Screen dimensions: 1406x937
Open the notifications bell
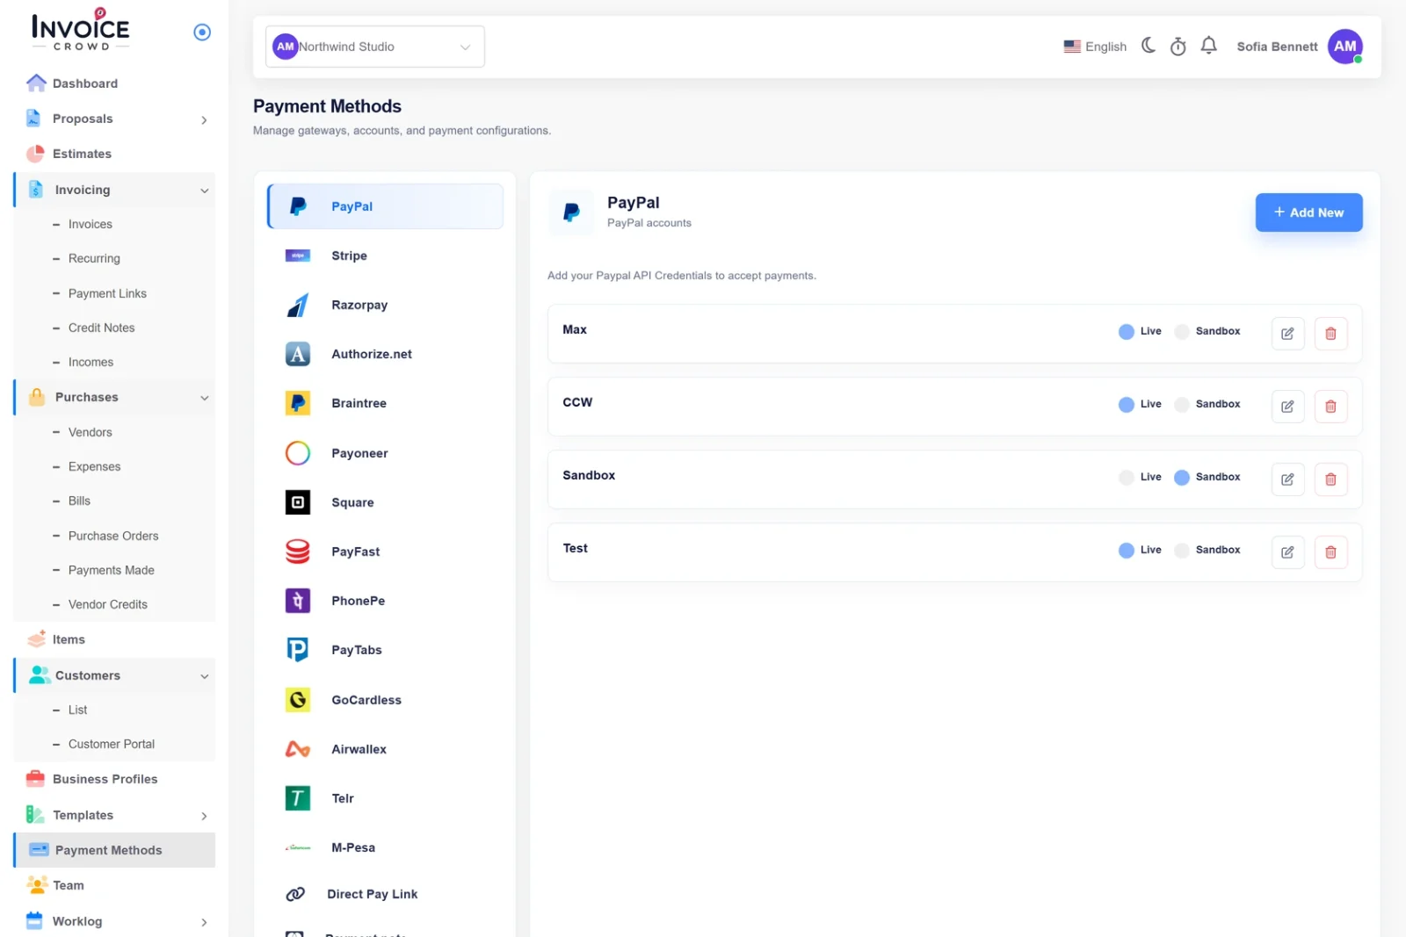1209,46
